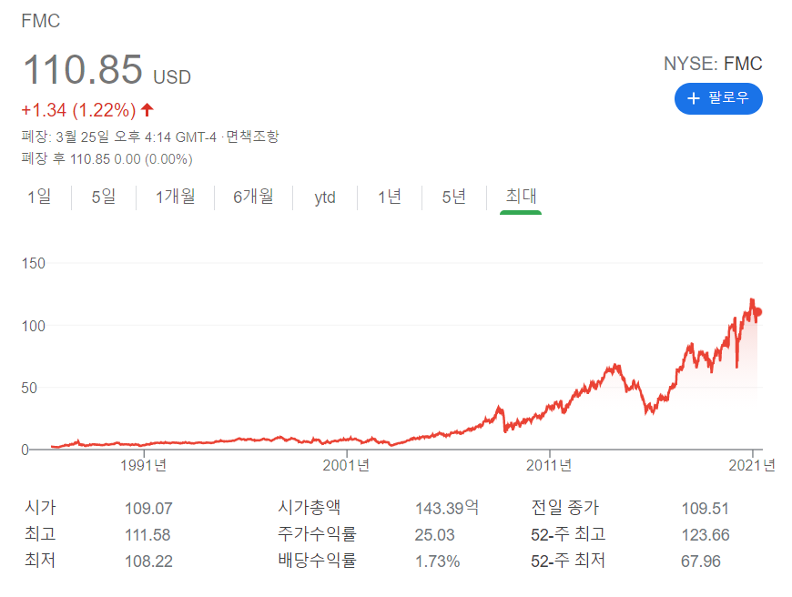Click the 50 y-axis label
Screen dimensions: 792x597
pos(29,389)
